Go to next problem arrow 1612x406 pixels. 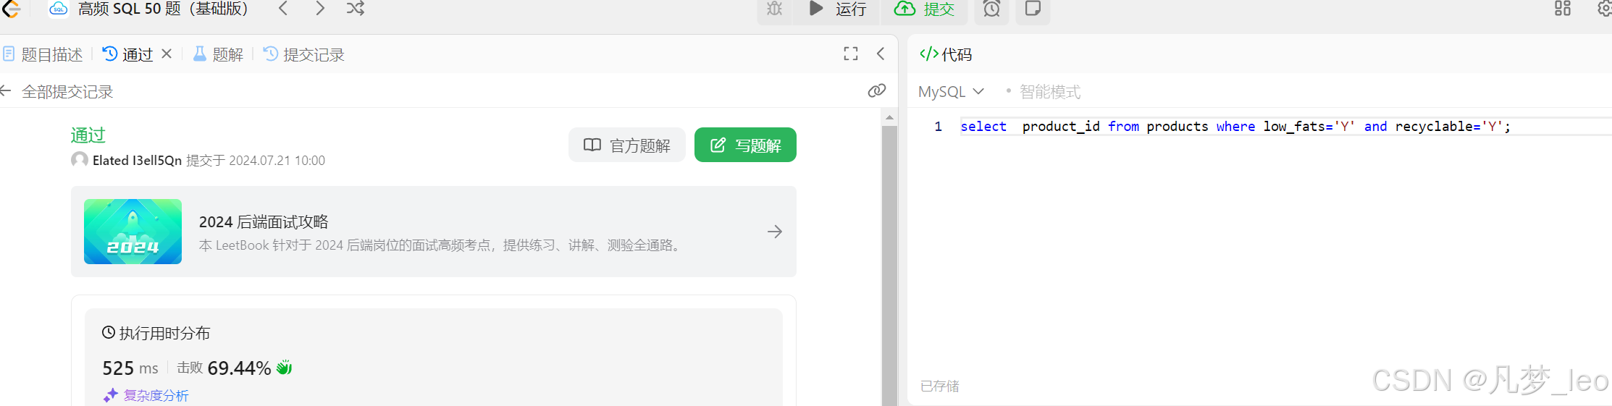pos(319,9)
